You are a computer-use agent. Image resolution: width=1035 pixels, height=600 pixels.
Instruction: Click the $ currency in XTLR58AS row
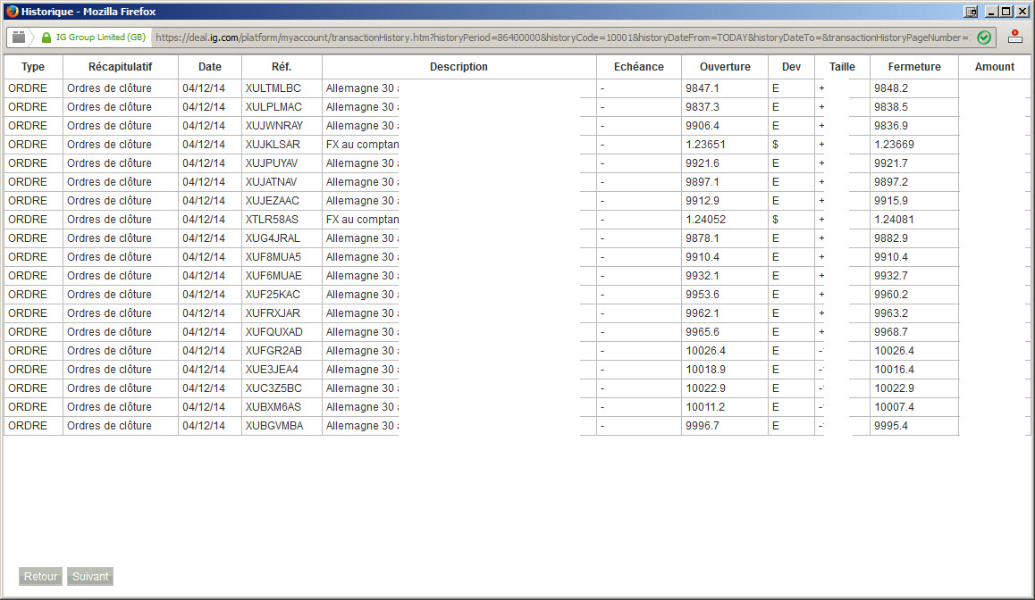pyautogui.click(x=776, y=220)
